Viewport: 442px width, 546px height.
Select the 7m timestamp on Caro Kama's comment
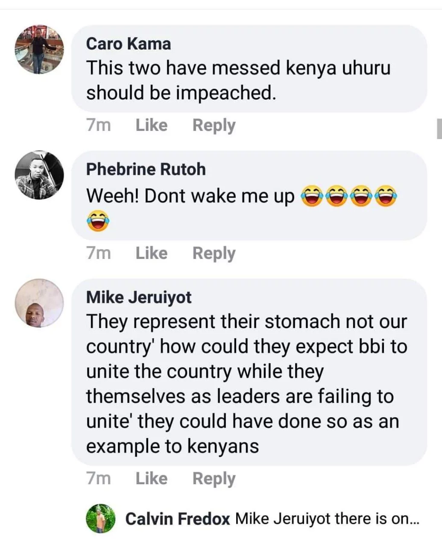(x=98, y=125)
